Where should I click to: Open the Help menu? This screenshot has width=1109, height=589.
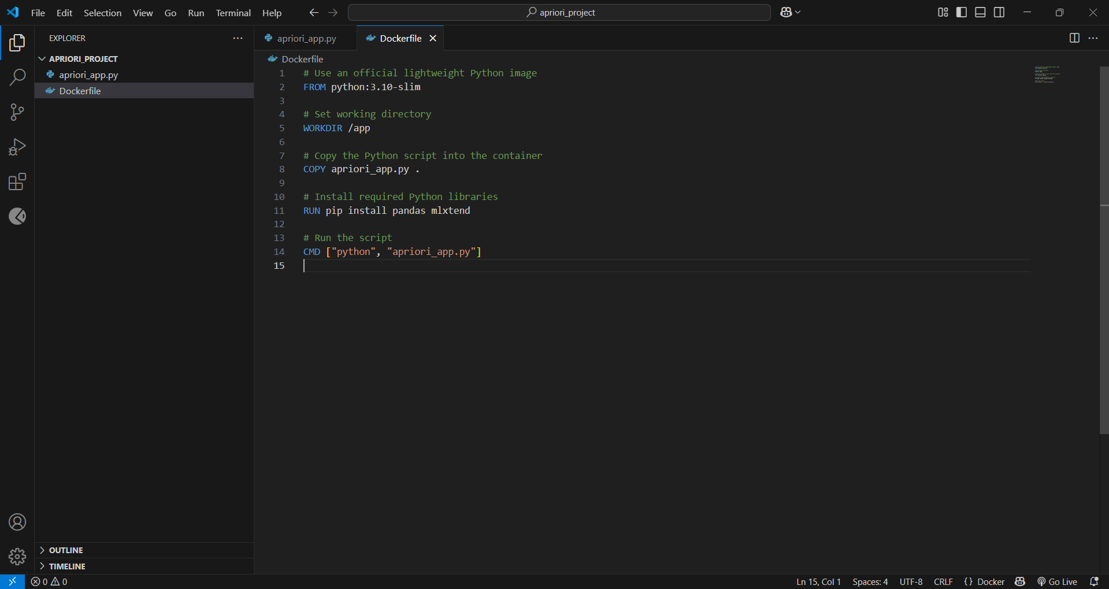pos(272,13)
